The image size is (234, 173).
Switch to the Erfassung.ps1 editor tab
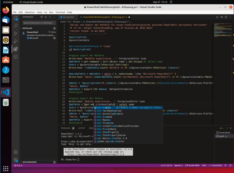[x=105, y=17]
